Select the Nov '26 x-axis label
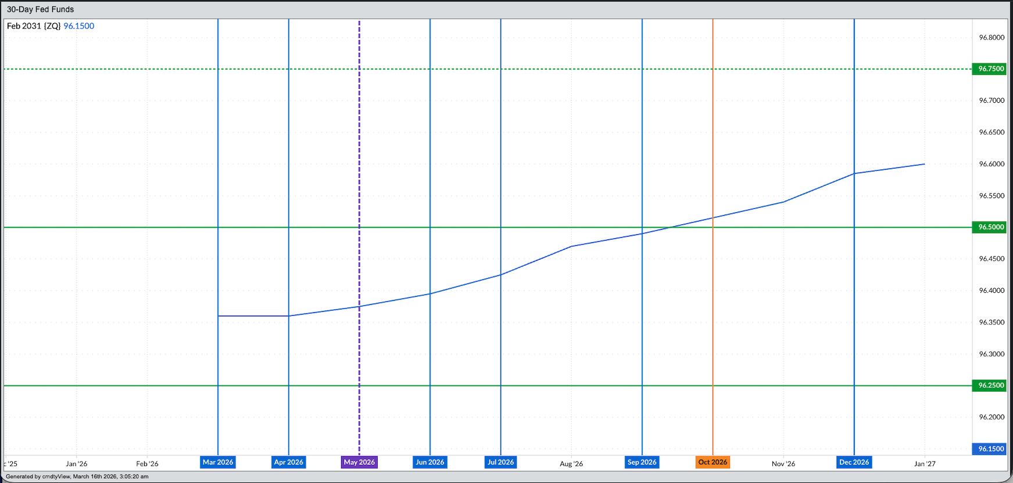Viewport: 1013px width, 483px height. coord(783,464)
